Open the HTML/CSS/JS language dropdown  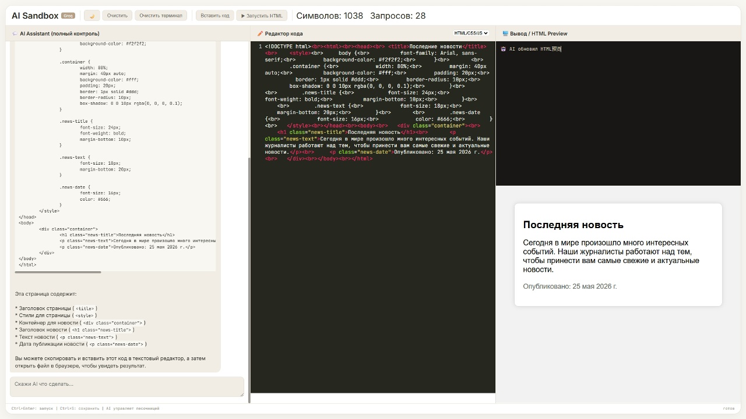pos(471,33)
